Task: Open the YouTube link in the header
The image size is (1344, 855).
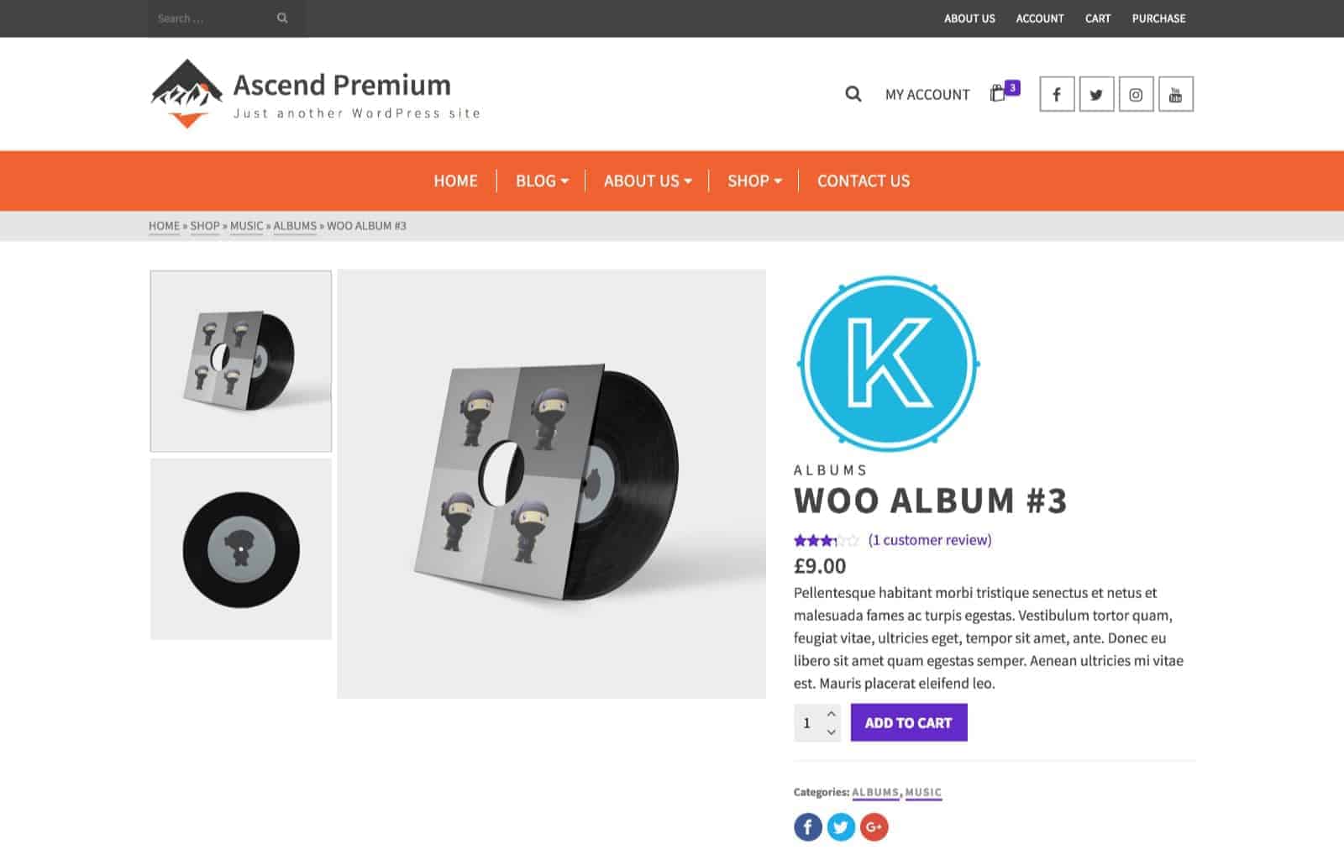Action: (x=1175, y=94)
